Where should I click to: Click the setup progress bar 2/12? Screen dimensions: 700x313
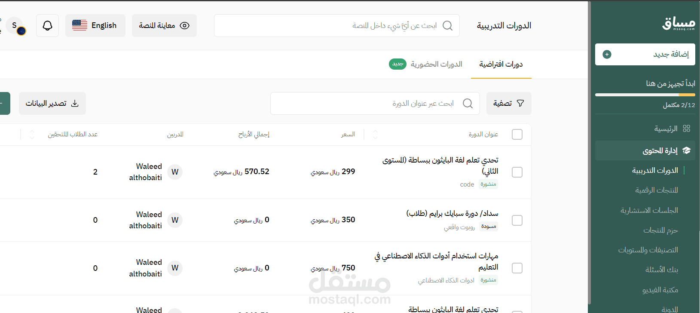coord(645,95)
